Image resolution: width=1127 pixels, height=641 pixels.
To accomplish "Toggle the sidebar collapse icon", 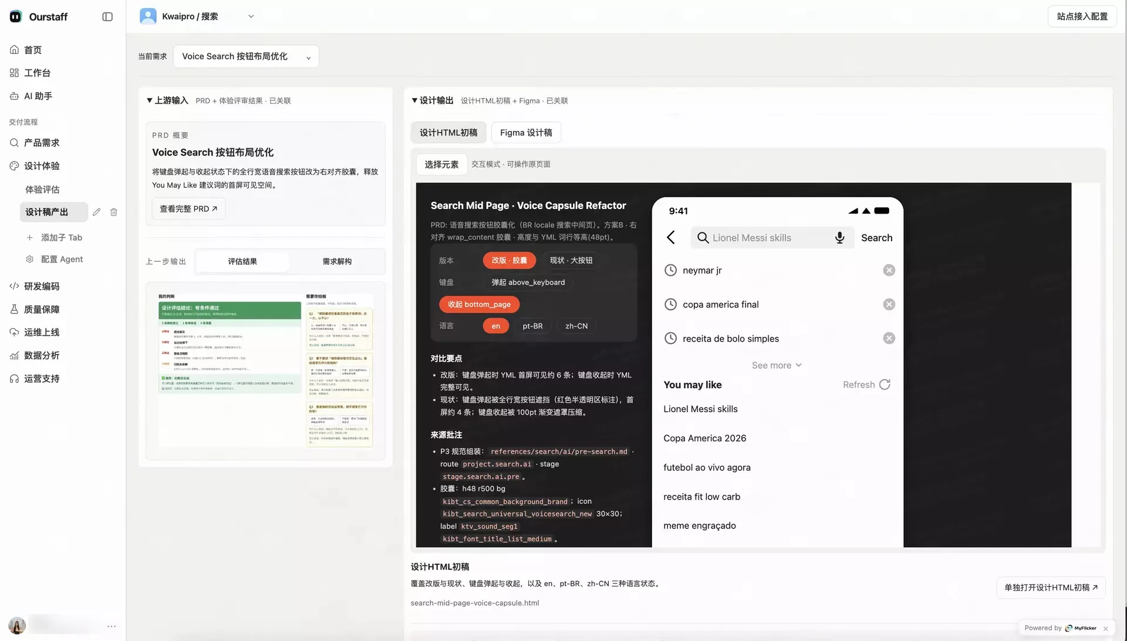I will pos(107,17).
